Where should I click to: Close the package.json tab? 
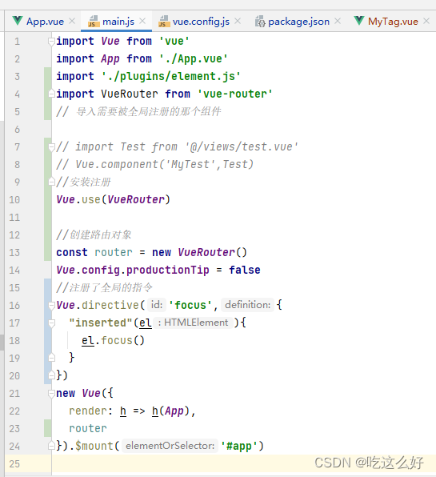338,21
